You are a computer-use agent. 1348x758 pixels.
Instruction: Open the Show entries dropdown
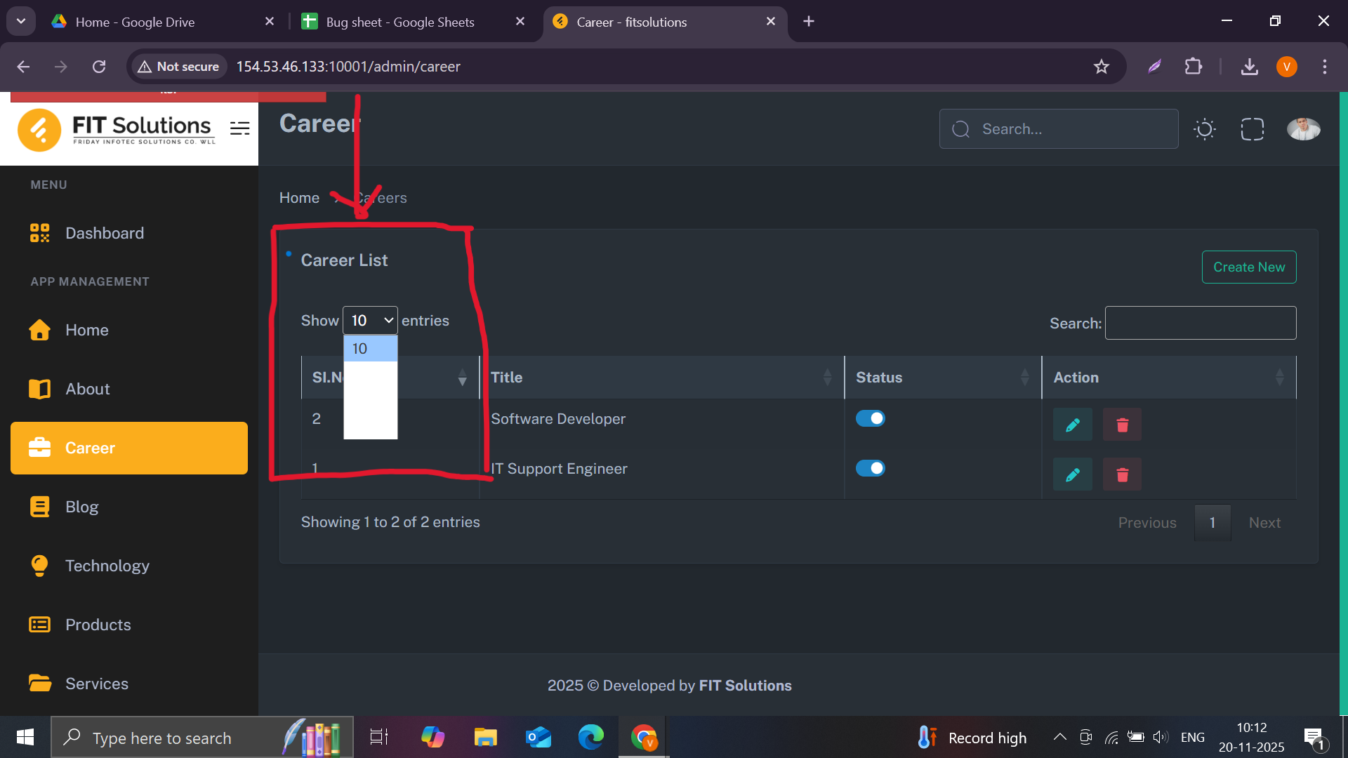(370, 321)
